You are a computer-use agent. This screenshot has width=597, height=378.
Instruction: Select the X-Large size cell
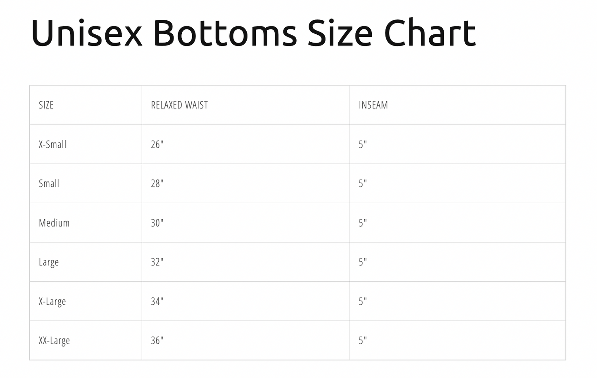pos(52,301)
